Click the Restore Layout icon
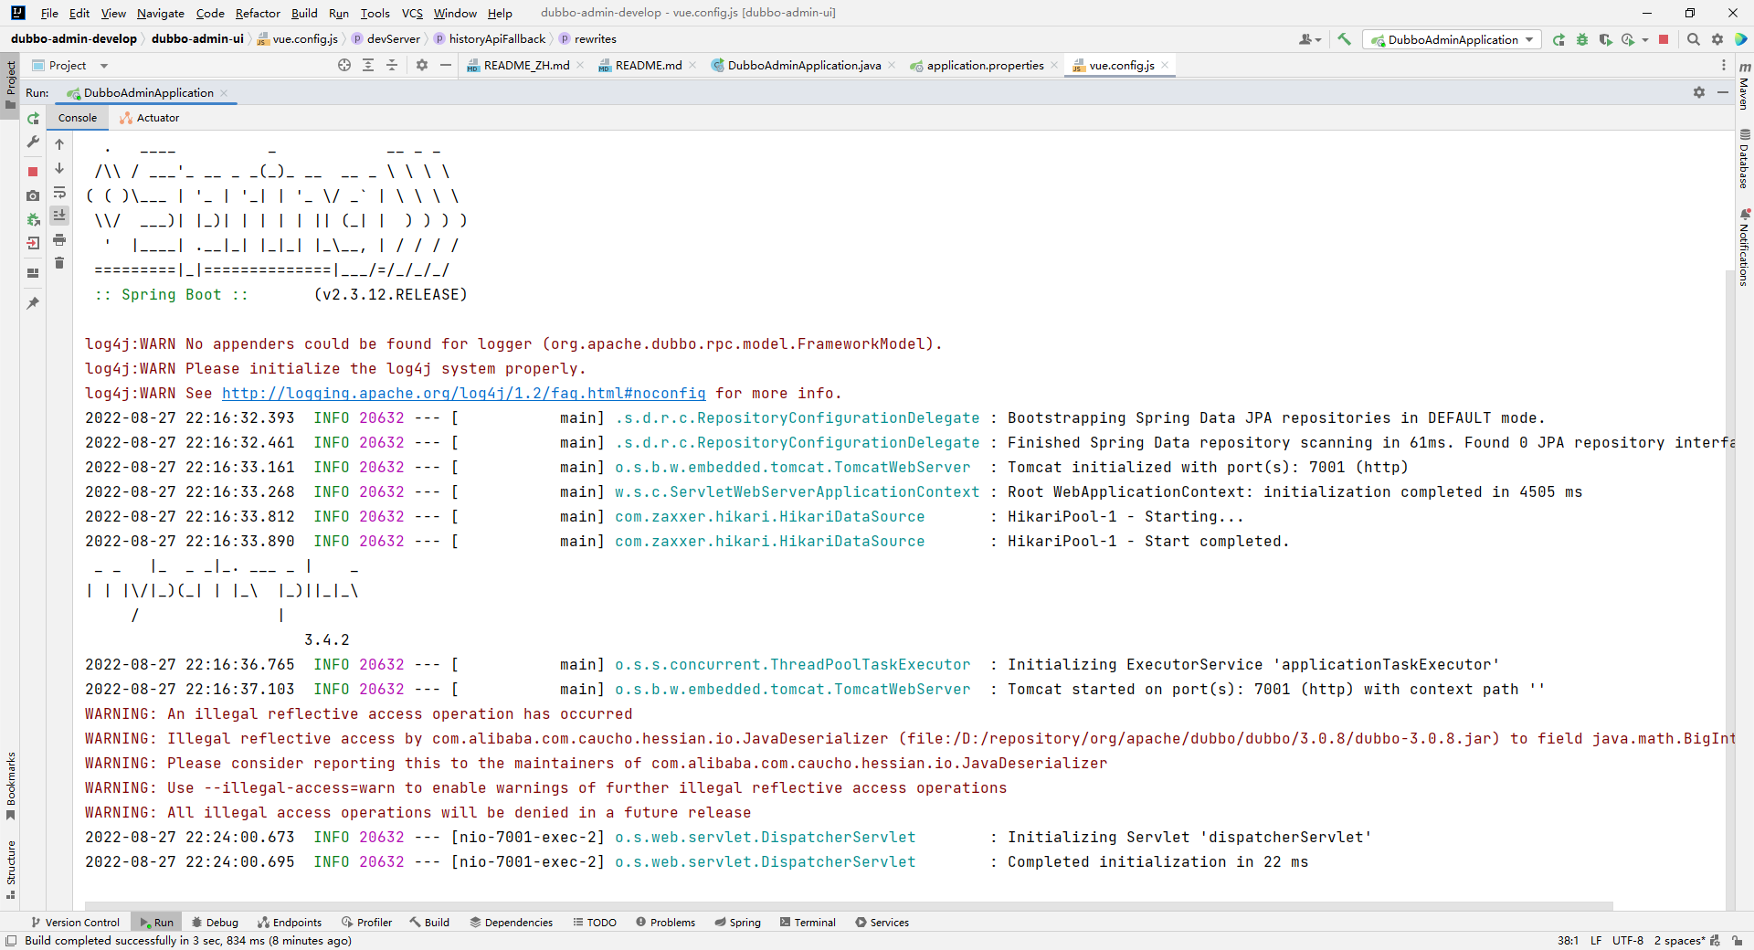The height and width of the screenshot is (950, 1754). 33,273
